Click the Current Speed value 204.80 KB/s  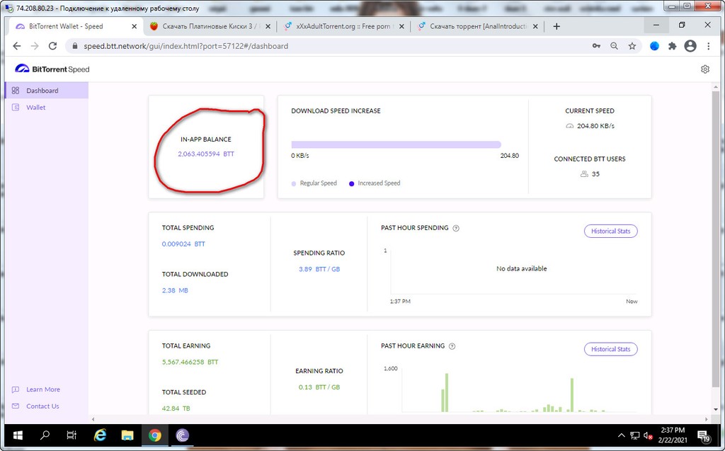(595, 126)
